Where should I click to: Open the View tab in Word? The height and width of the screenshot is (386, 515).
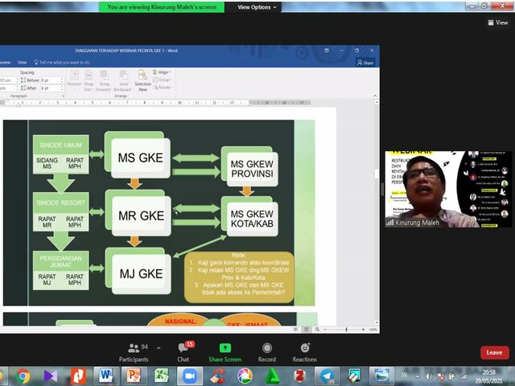pos(22,63)
